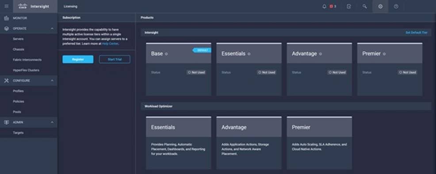This screenshot has width=436, height=174.
Task: Click the Licensing page title
Action: 71,6
